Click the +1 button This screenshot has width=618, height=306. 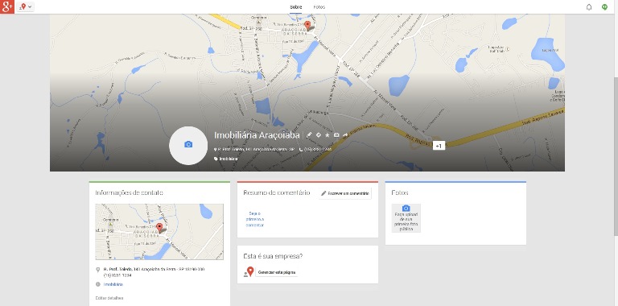[439, 146]
